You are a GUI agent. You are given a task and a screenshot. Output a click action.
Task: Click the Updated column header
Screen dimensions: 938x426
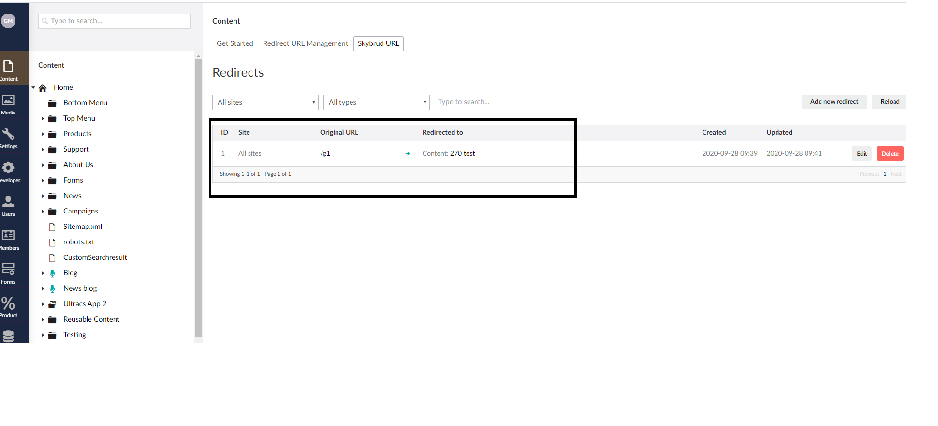(x=779, y=133)
